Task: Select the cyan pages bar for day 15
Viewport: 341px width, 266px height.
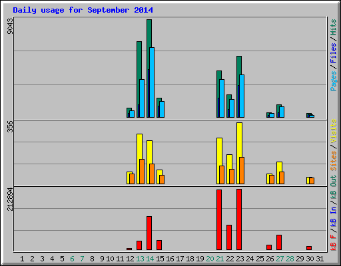Action: (x=162, y=110)
